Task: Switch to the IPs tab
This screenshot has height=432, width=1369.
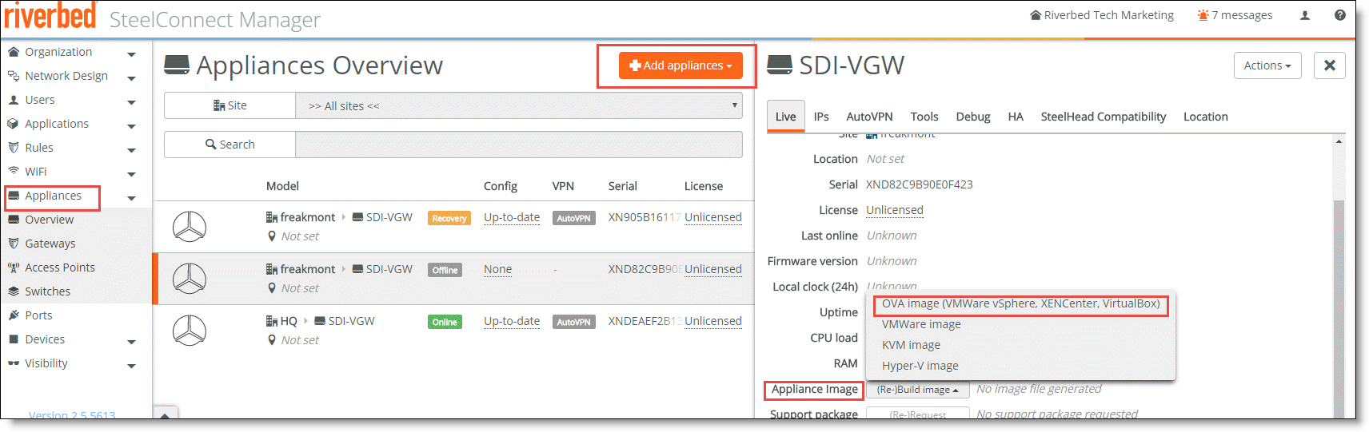Action: (x=821, y=117)
